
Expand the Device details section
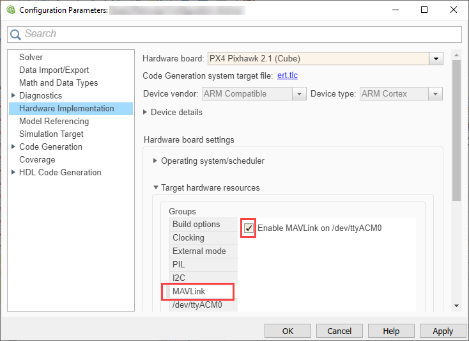click(146, 113)
